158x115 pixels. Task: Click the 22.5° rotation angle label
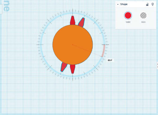click(110, 60)
